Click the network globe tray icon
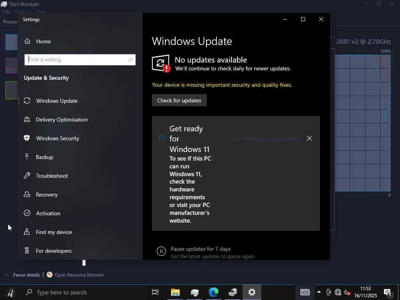The image size is (400, 300). 338,292
